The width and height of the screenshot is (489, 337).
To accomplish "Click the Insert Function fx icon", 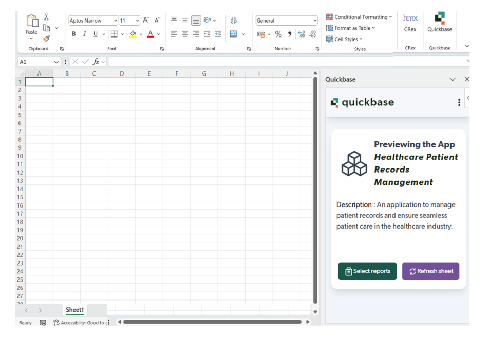I will click(x=96, y=62).
